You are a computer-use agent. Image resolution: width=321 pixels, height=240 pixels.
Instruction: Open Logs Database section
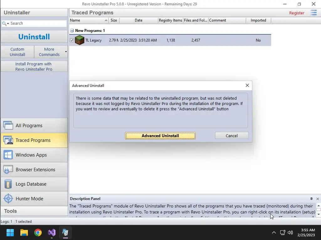click(34, 184)
